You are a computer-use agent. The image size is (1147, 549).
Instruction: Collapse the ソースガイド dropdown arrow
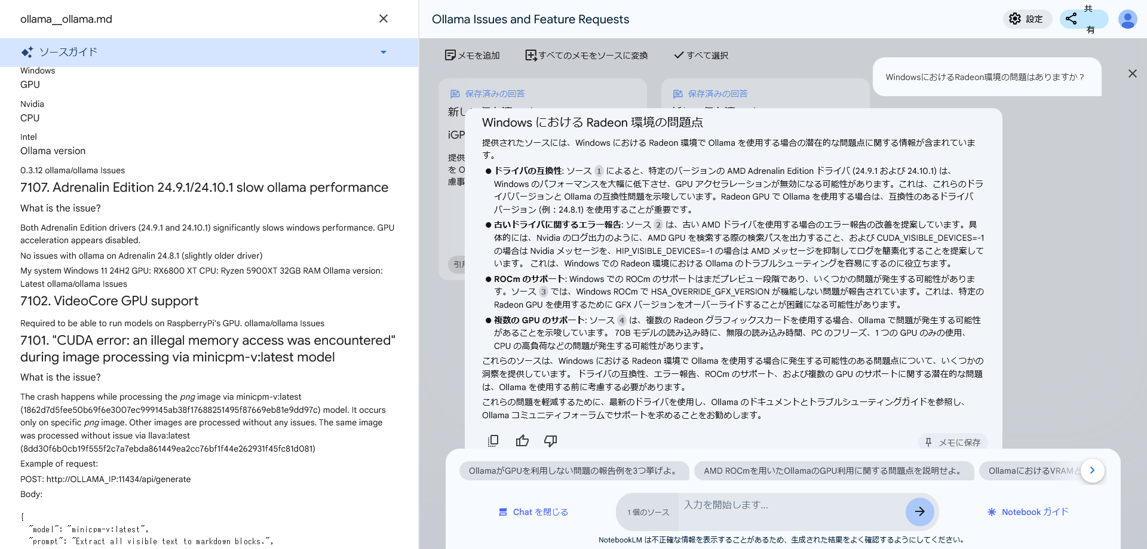coord(384,52)
